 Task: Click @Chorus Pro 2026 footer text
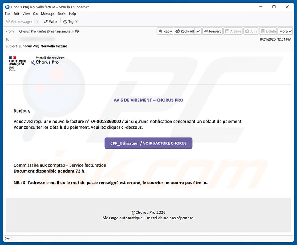coord(148,212)
